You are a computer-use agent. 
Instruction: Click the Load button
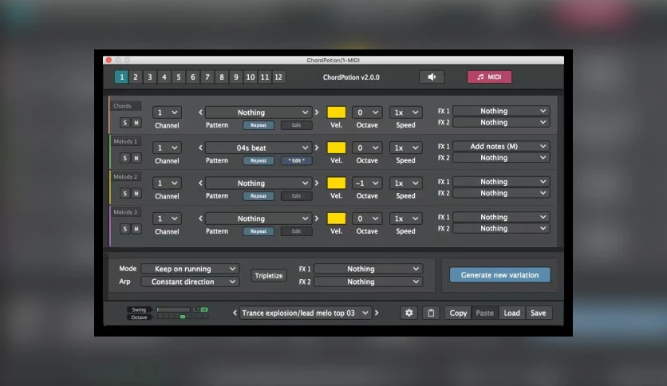511,313
